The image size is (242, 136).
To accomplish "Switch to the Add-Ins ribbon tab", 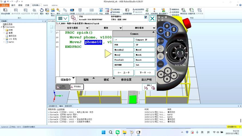I will (54, 5).
